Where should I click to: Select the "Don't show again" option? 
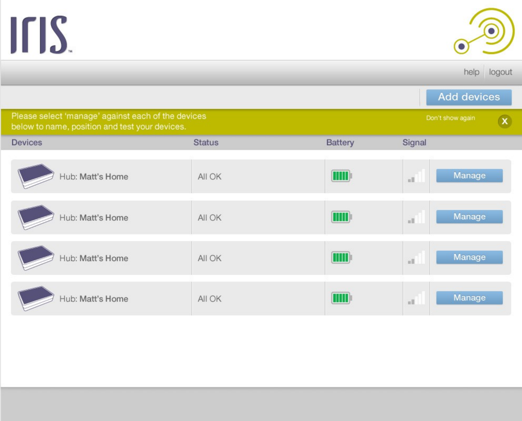tap(450, 118)
